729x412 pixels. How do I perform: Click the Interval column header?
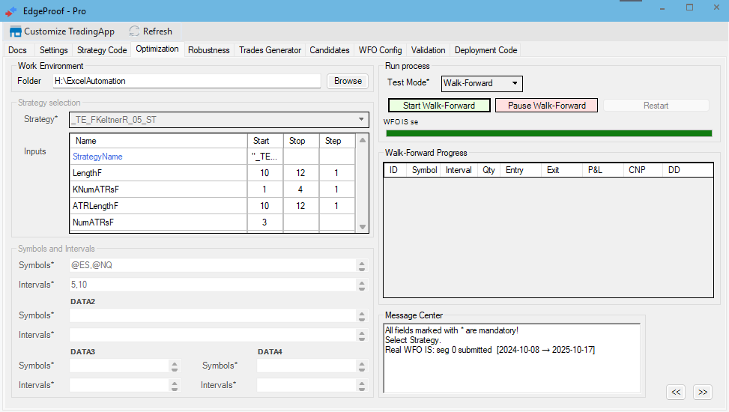coord(459,170)
